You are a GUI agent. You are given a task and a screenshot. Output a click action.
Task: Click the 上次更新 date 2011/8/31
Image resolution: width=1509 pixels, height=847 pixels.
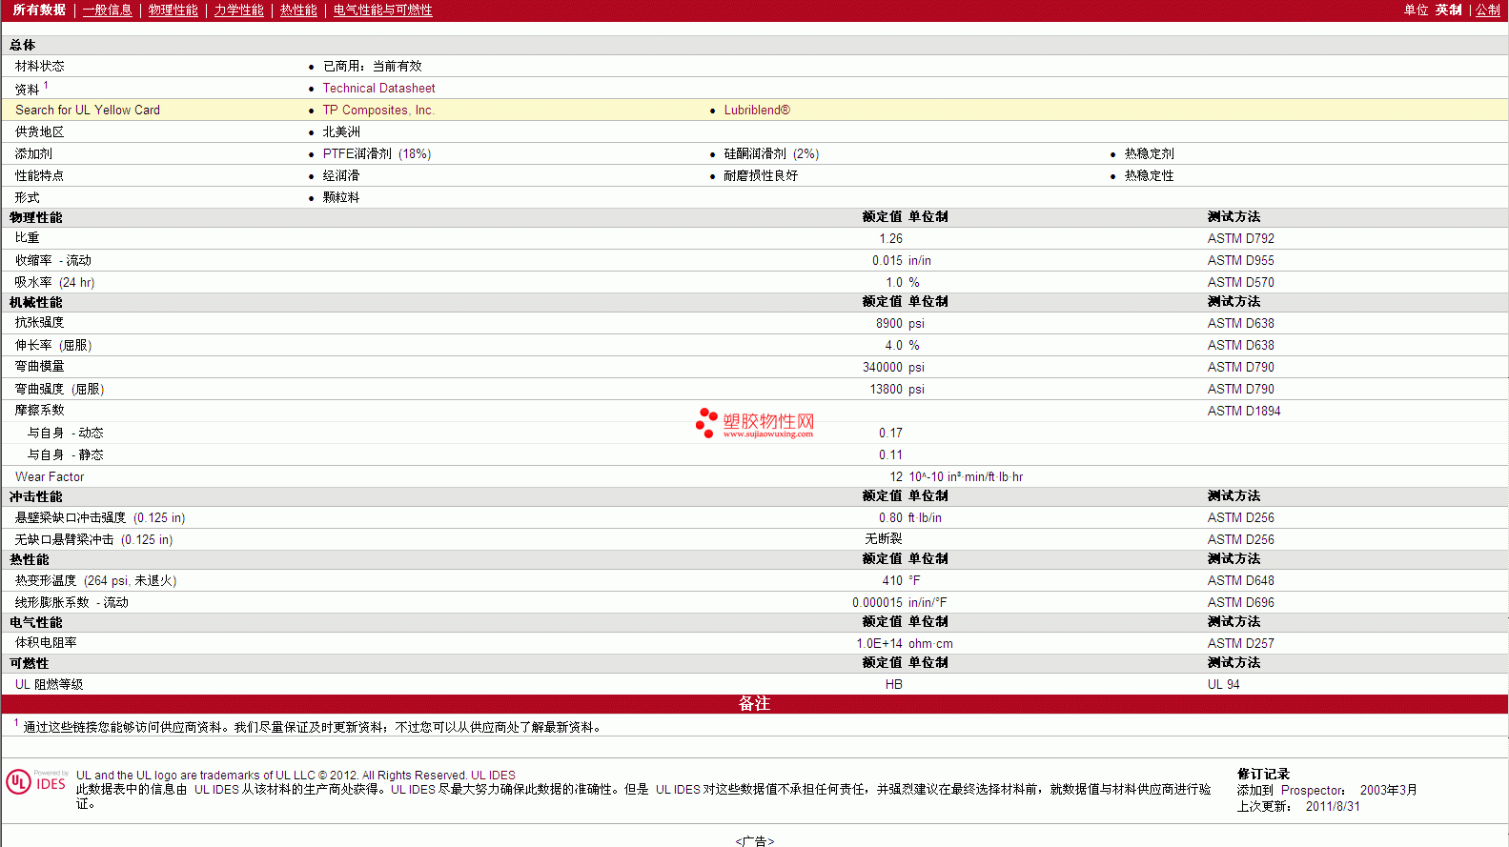click(1333, 807)
